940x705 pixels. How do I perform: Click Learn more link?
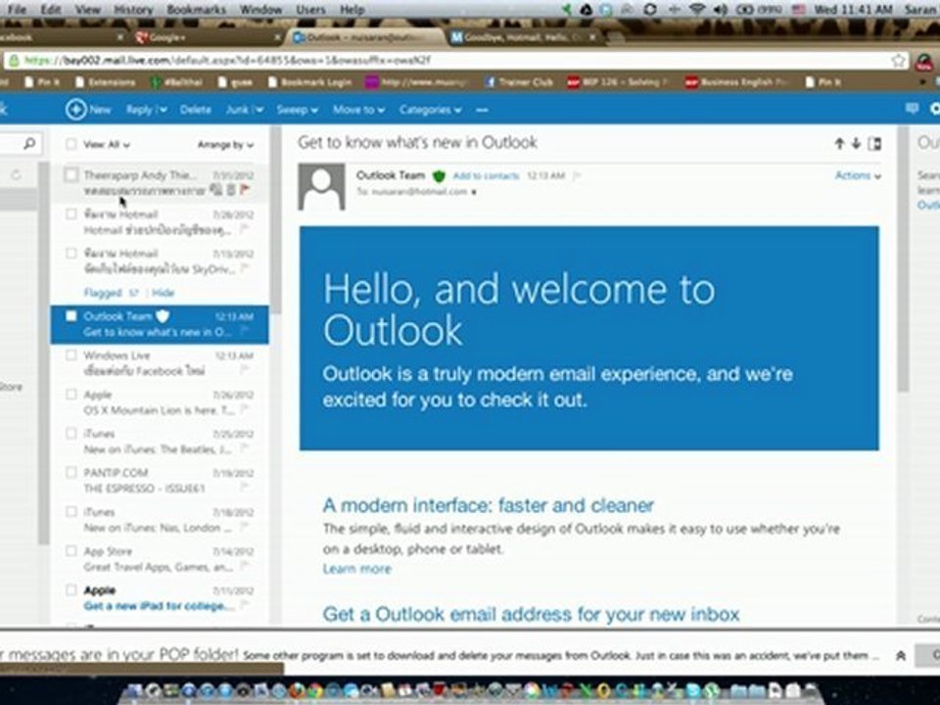356,569
